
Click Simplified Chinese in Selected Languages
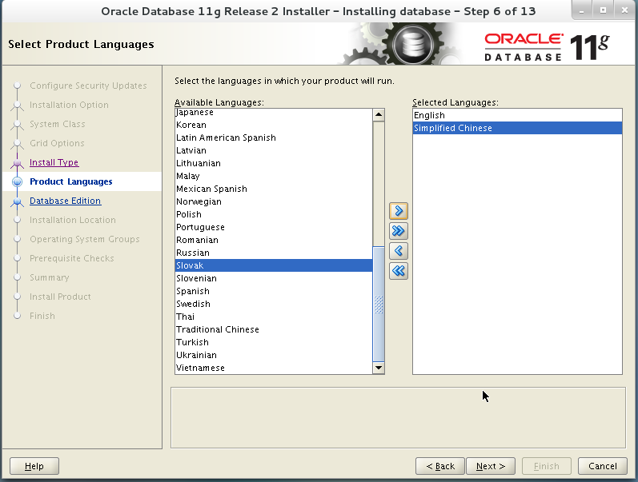[517, 128]
